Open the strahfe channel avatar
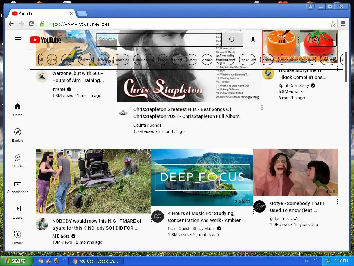The height and width of the screenshot is (266, 354). 42,77
